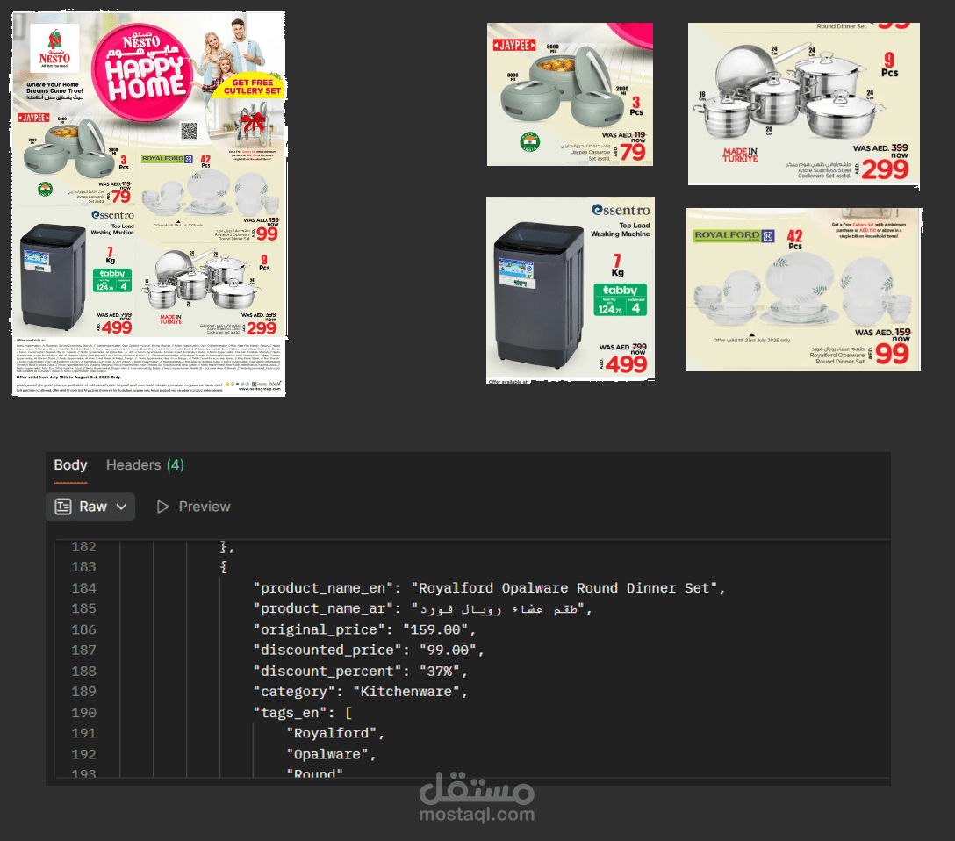955x841 pixels.
Task: Open the Headers (4) tab
Action: click(x=145, y=465)
